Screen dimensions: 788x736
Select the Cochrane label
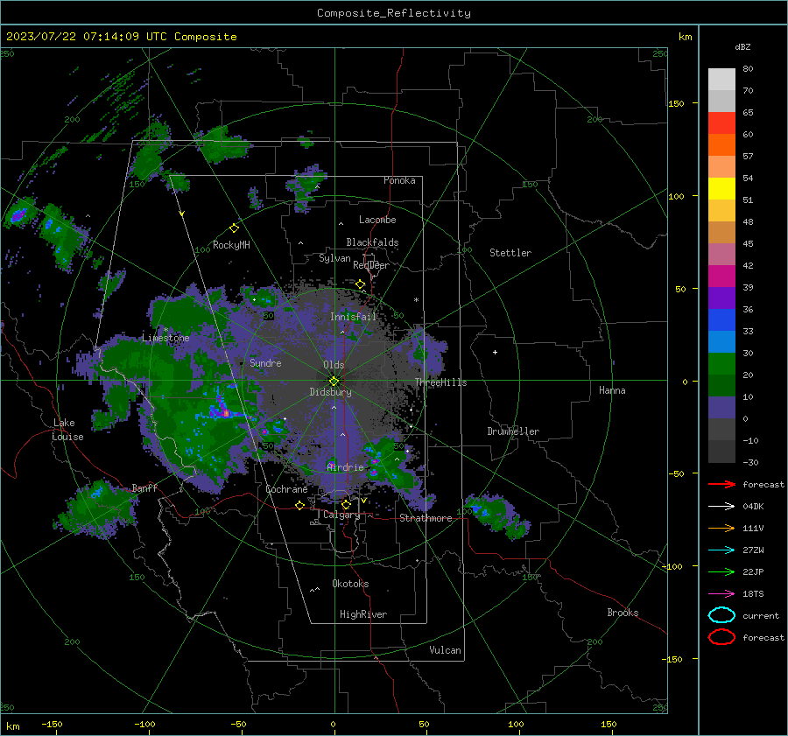286,489
